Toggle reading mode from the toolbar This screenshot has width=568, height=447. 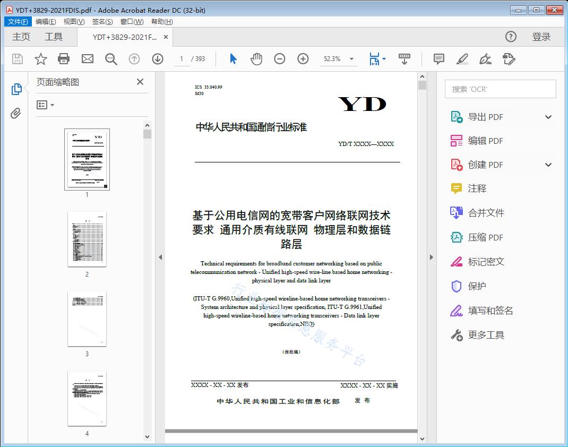click(x=405, y=59)
